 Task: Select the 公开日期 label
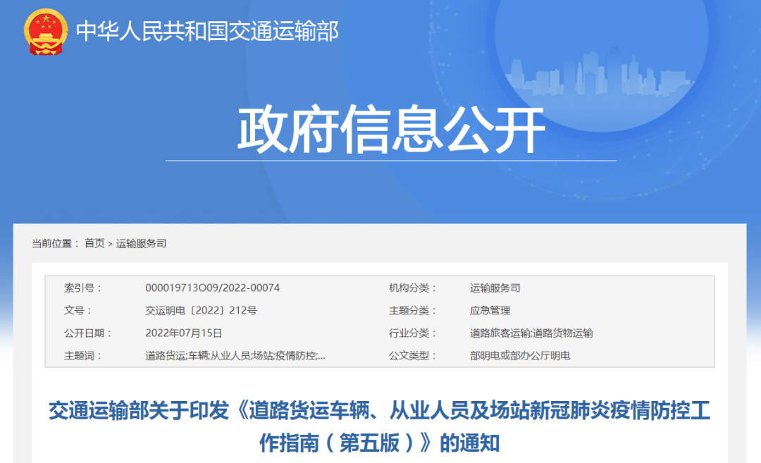click(x=88, y=333)
